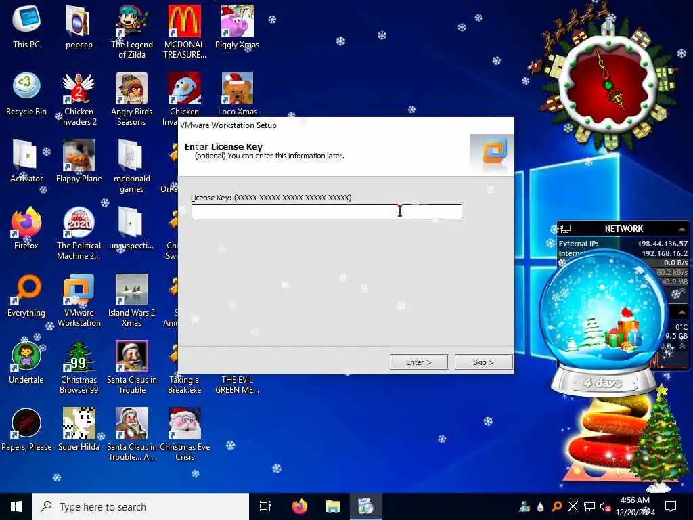Click the taskbar search box

click(x=141, y=506)
